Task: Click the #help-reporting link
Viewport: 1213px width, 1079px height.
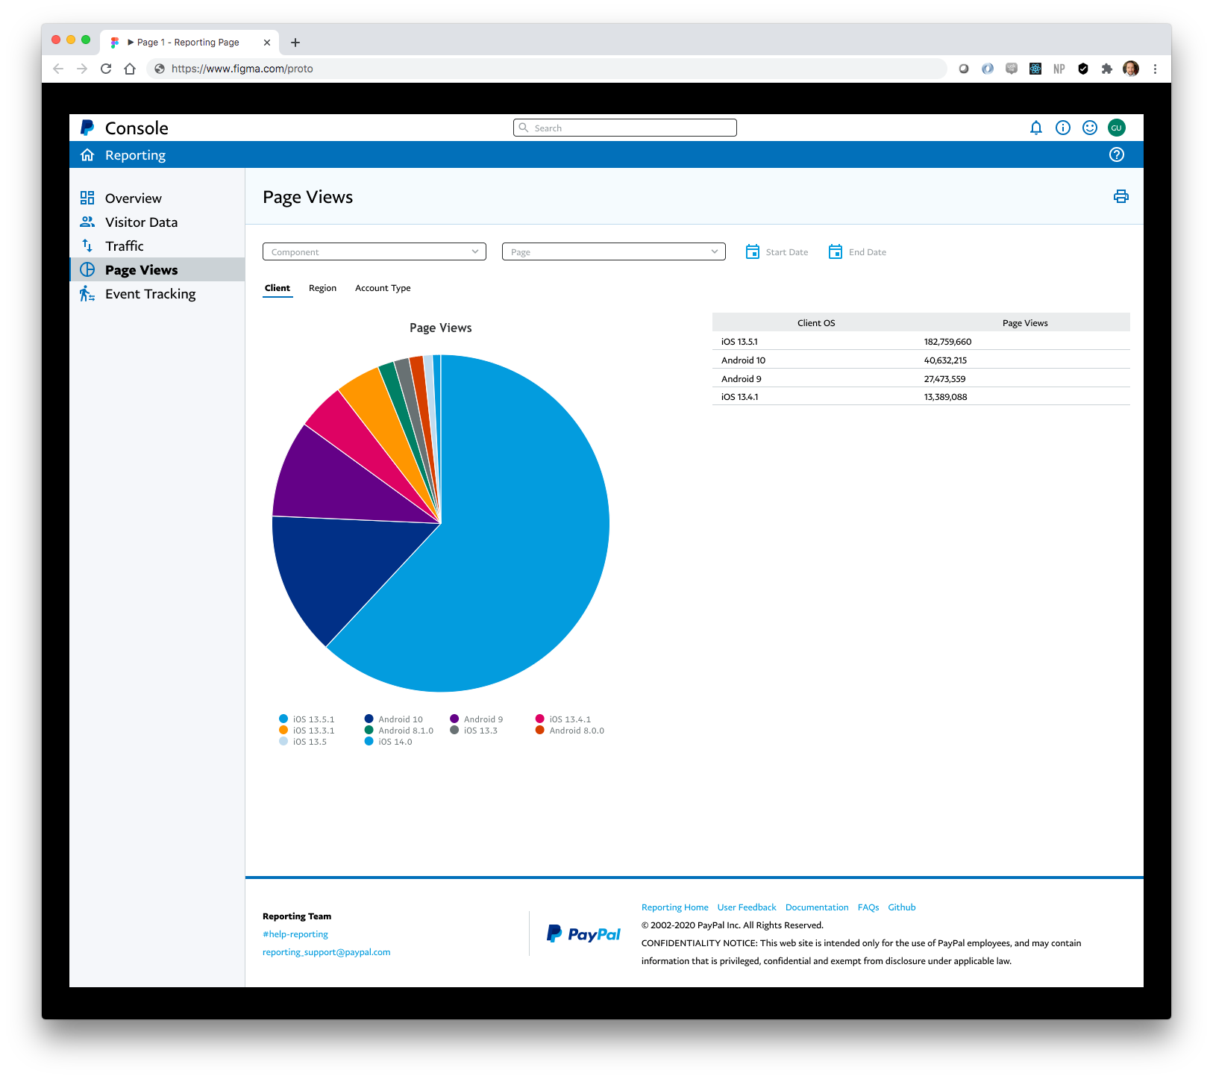Action: [295, 933]
